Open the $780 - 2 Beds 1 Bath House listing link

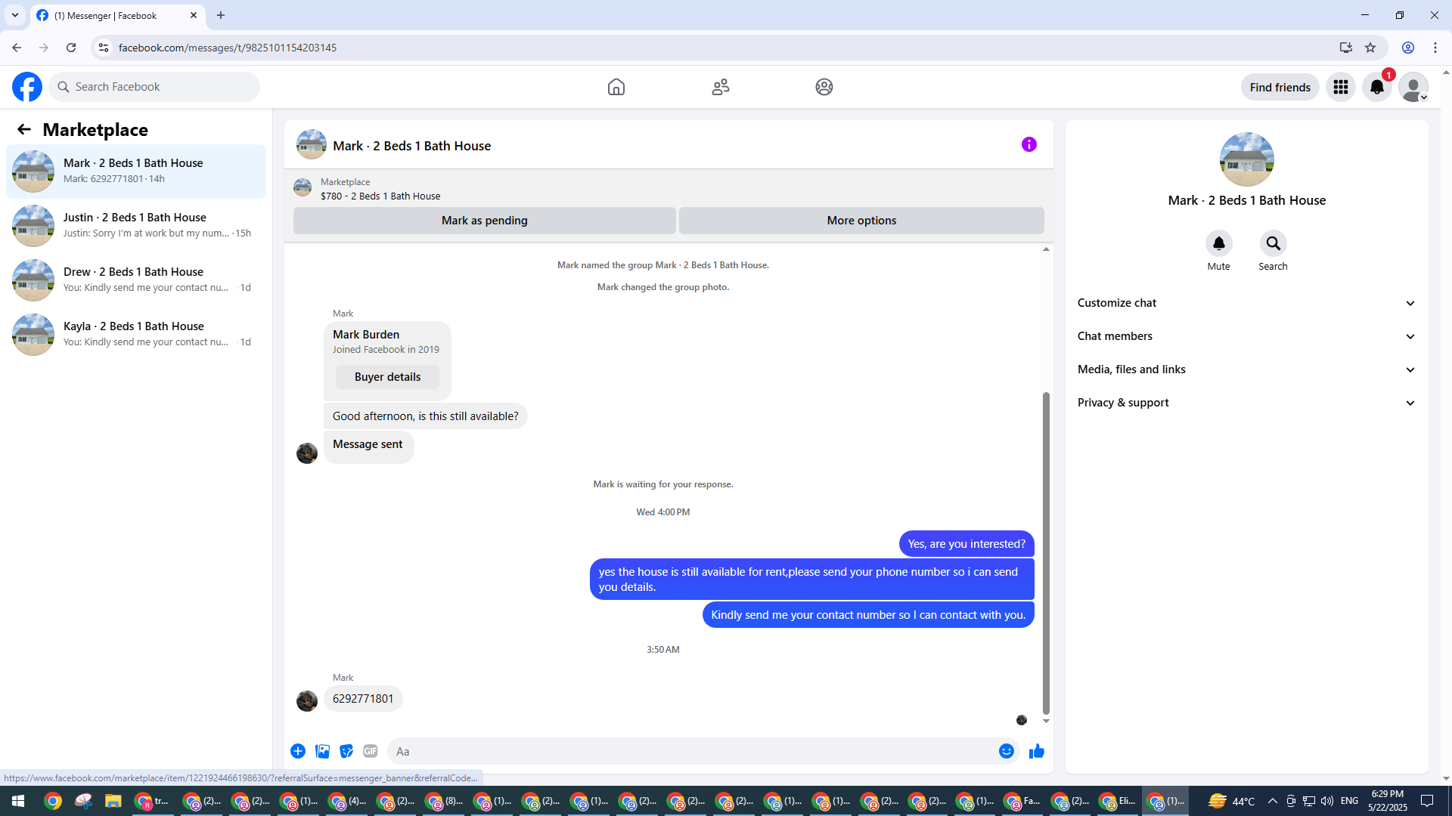380,196
